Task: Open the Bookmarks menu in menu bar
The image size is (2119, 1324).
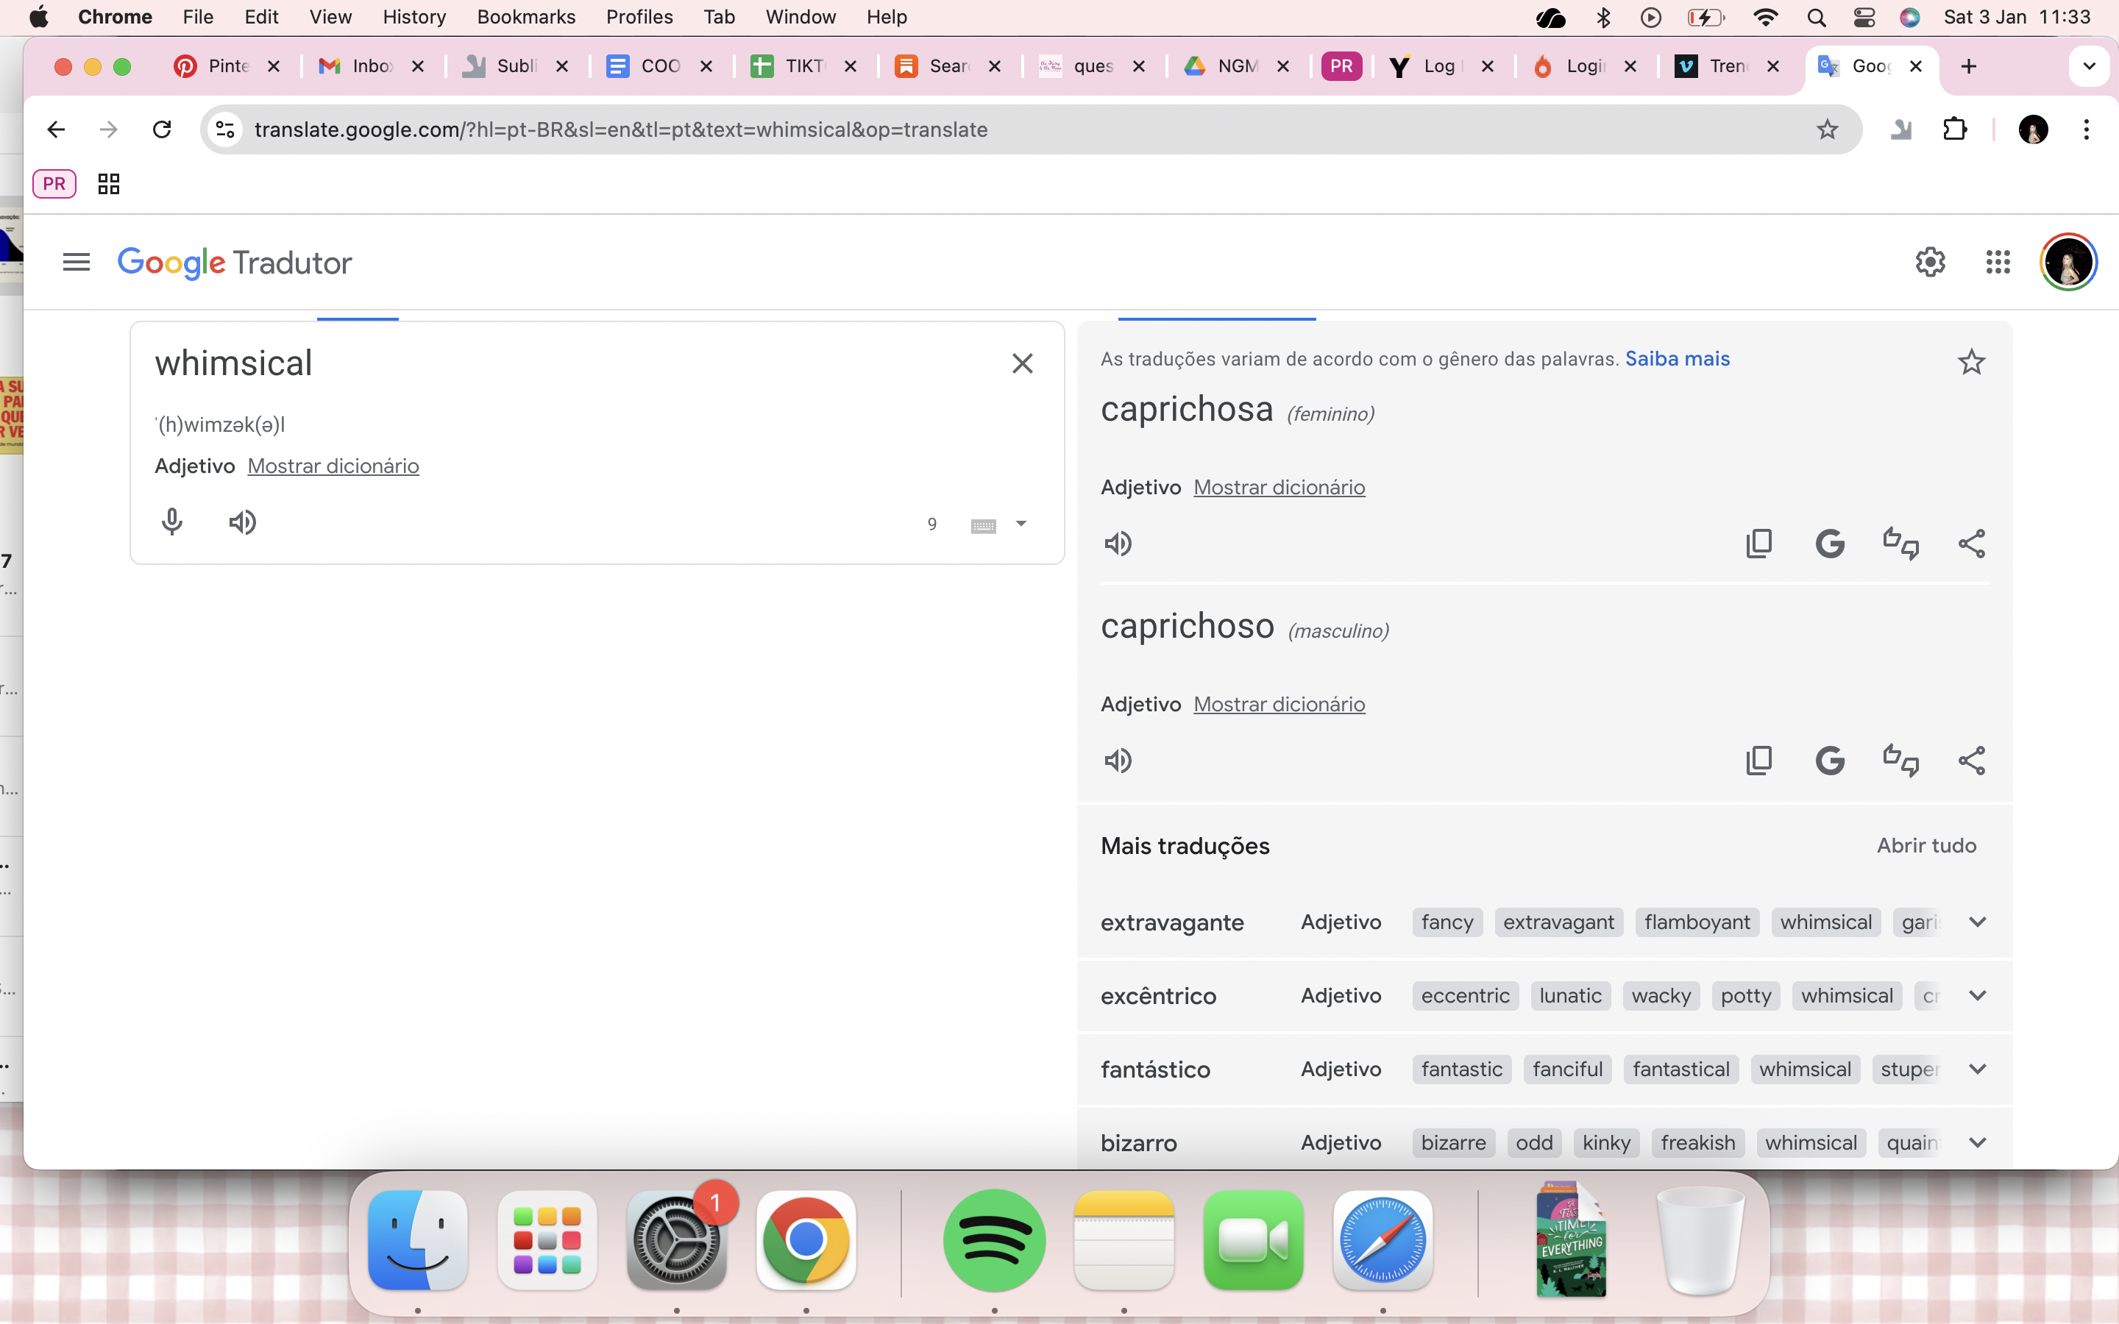Action: coord(525,17)
